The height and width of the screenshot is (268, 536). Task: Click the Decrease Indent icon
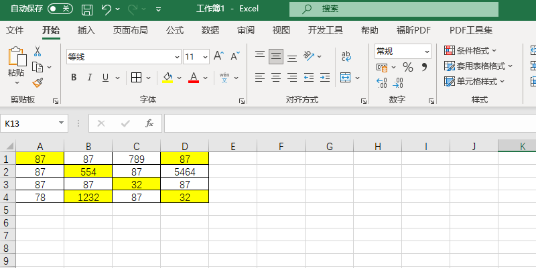pyautogui.click(x=309, y=78)
